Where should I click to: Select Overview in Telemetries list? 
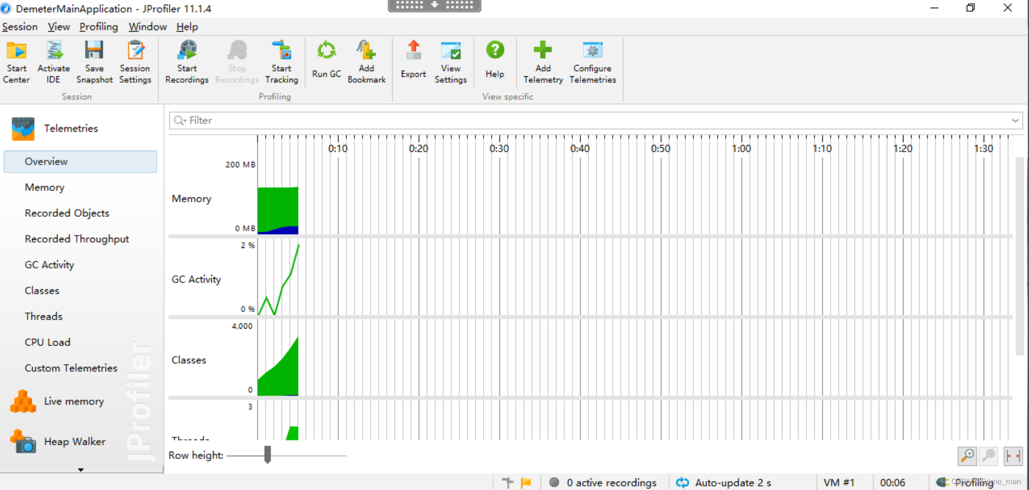(x=80, y=161)
